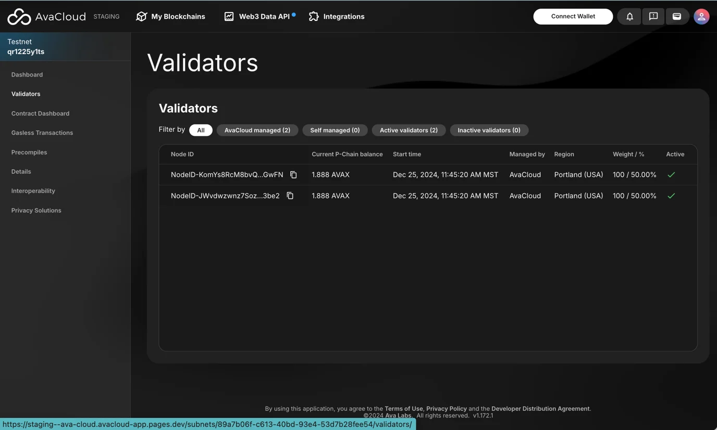Copy the NodeID-JWvdwzwnz7Soz node ID
This screenshot has width=717, height=430.
pos(290,196)
